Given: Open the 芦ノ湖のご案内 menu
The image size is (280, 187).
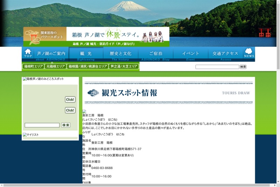Looking at the screenshot, I should (x=51, y=54).
